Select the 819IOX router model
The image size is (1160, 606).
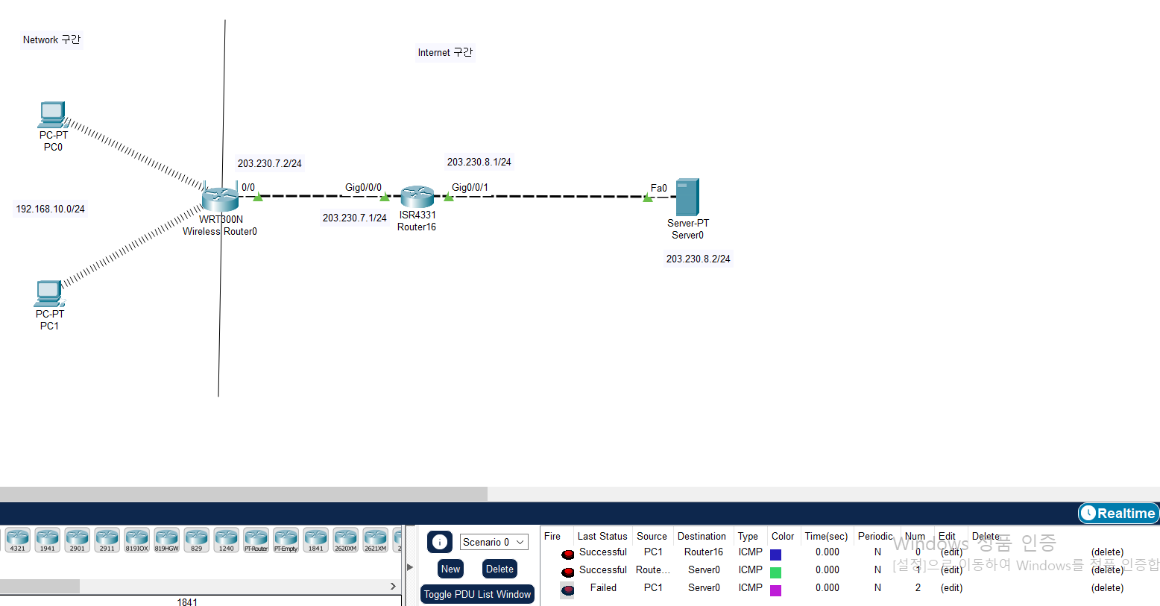tap(136, 540)
